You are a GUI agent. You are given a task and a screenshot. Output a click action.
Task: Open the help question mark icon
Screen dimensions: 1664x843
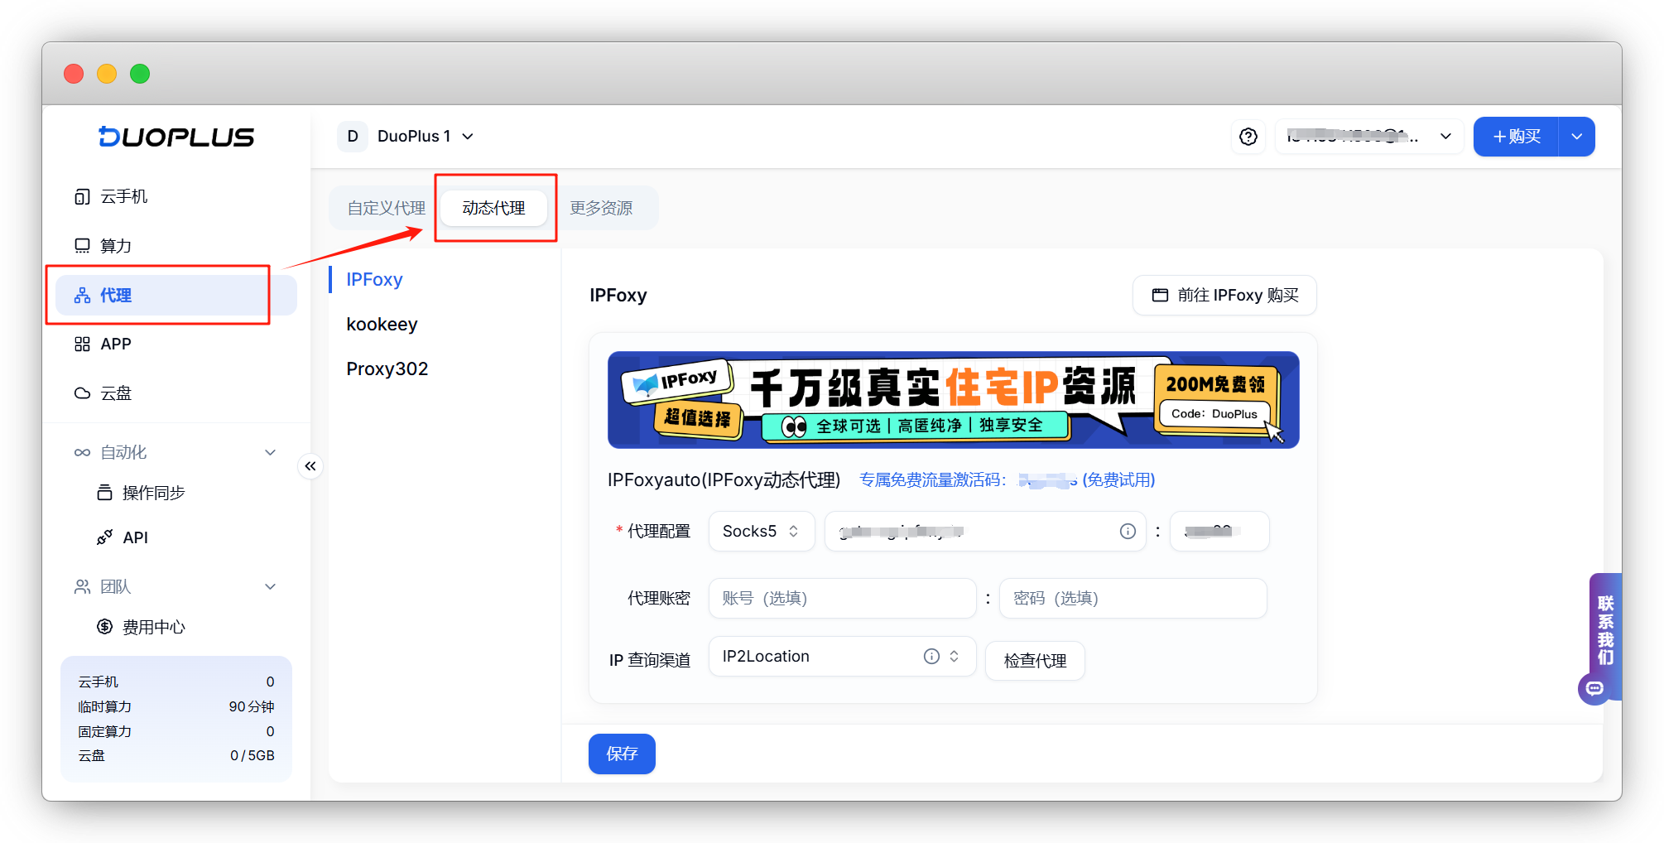(1248, 137)
